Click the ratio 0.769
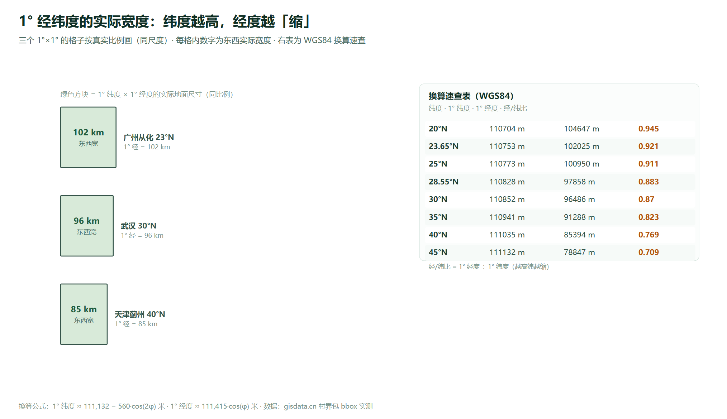This screenshot has height=419, width=727. point(648,235)
